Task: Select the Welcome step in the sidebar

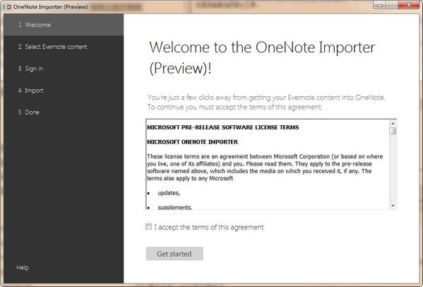Action: tap(64, 25)
